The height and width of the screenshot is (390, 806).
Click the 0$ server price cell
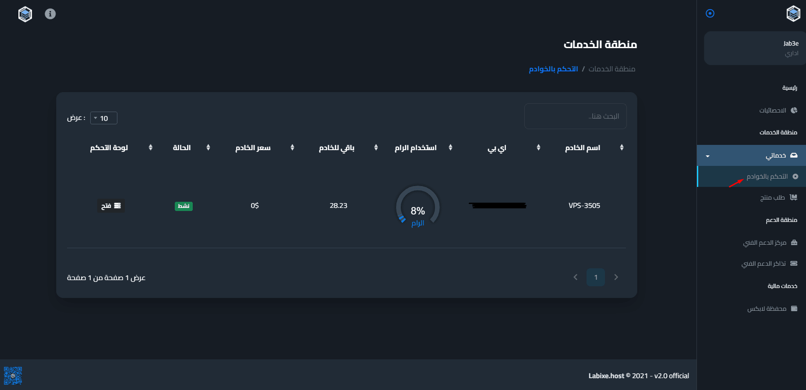255,206
